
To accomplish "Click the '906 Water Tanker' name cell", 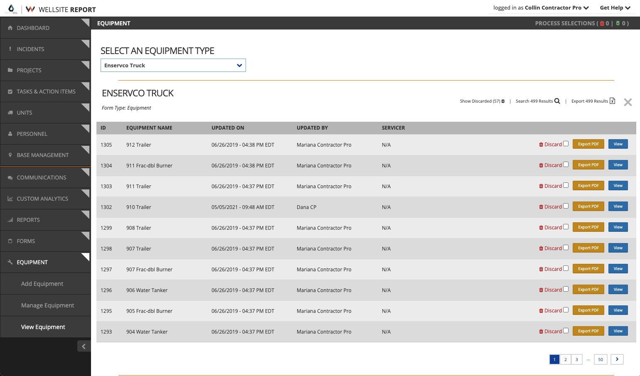I will [x=147, y=290].
